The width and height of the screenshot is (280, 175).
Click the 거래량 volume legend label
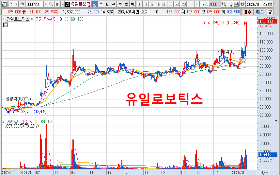tap(12, 122)
